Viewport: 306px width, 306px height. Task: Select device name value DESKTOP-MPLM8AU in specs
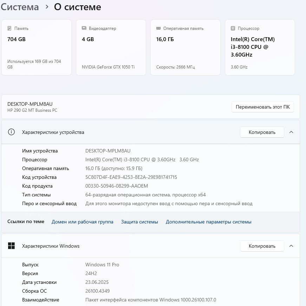pos(108,151)
